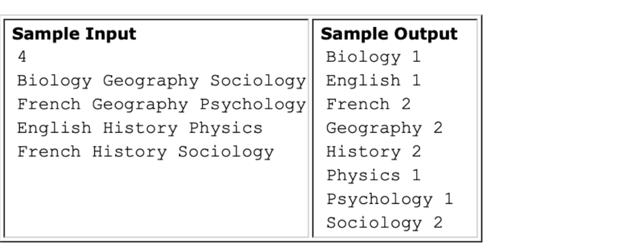Viewport: 621px width, 247px height.
Task: Click the first input line starting with Biology
Action: click(x=162, y=81)
